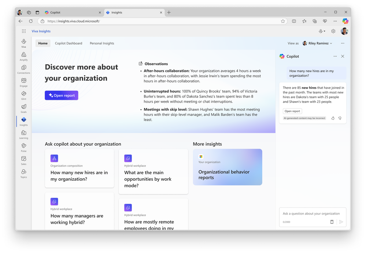View site information lock icon
This screenshot has height=253, width=366.
point(42,21)
